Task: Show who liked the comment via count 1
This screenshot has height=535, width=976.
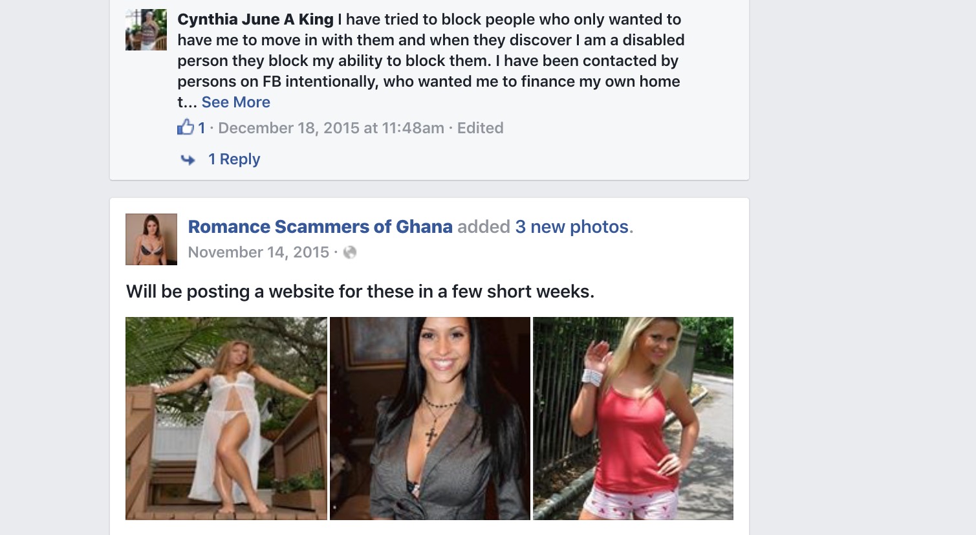Action: tap(202, 128)
